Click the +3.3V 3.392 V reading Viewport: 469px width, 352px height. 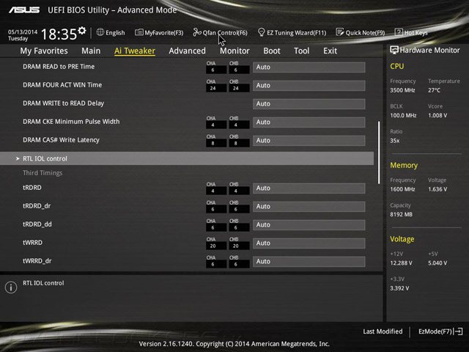pyautogui.click(x=399, y=288)
